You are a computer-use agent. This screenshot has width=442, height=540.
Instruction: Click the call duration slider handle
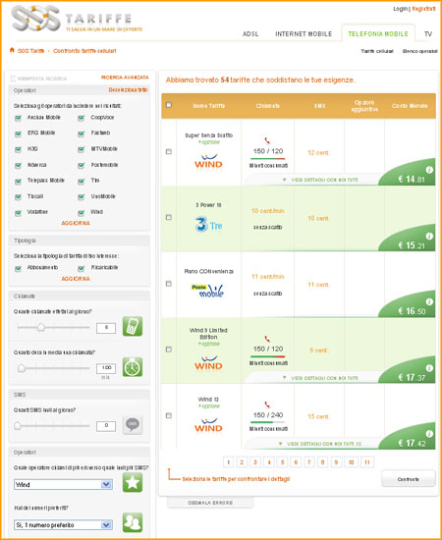coord(22,368)
